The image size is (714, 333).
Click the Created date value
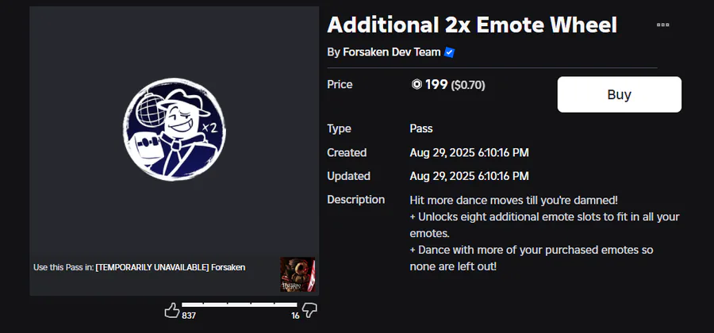point(469,152)
